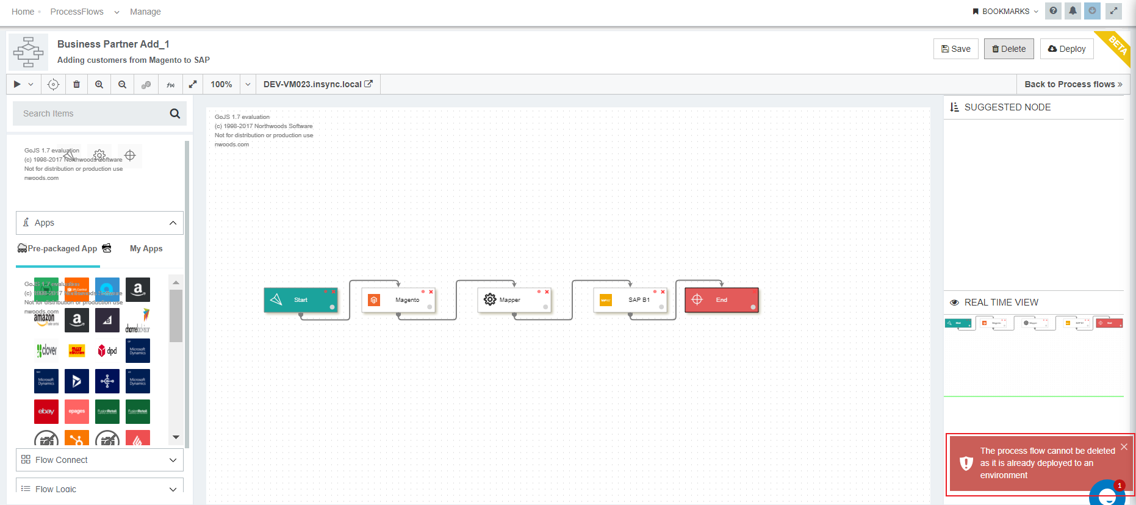Click the red X on Magento node
The width and height of the screenshot is (1136, 505).
pos(431,292)
